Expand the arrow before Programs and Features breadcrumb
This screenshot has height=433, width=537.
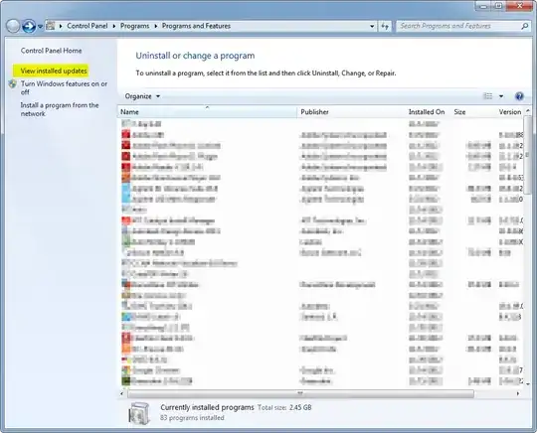tap(155, 26)
